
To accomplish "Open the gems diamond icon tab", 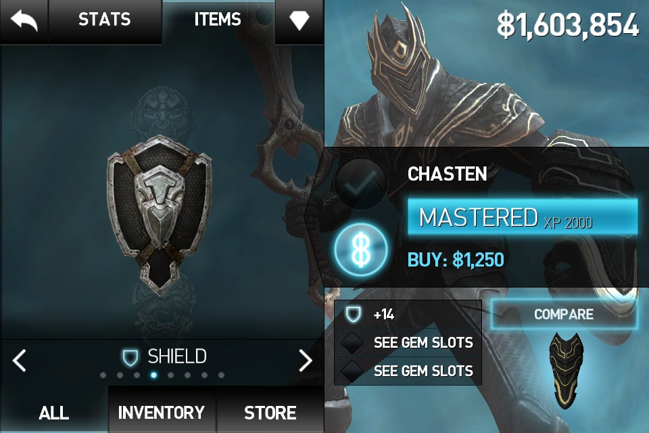I will [x=299, y=20].
